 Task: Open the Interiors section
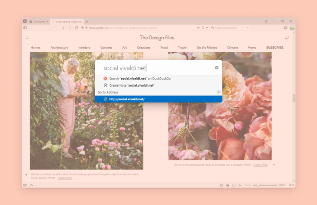coord(84,47)
